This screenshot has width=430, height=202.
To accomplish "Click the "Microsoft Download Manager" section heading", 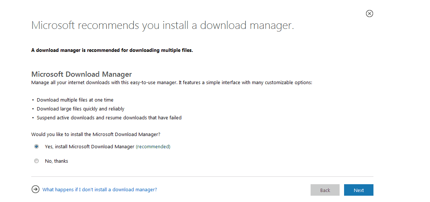I will pyautogui.click(x=82, y=74).
